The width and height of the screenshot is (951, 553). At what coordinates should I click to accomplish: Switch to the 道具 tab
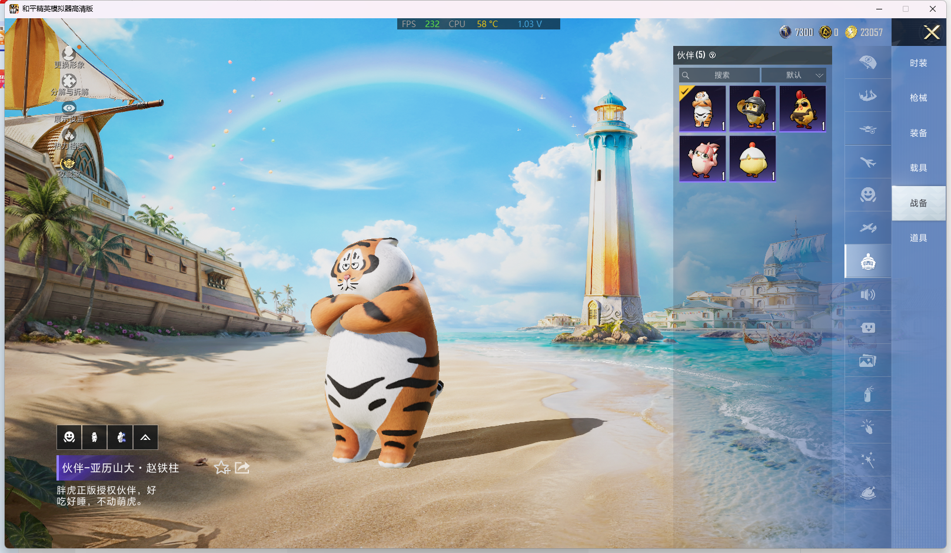(919, 238)
